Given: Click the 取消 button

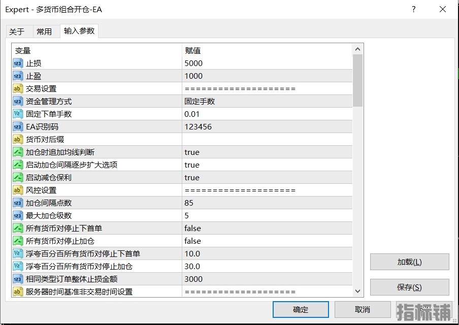Looking at the screenshot, I should [x=363, y=309].
